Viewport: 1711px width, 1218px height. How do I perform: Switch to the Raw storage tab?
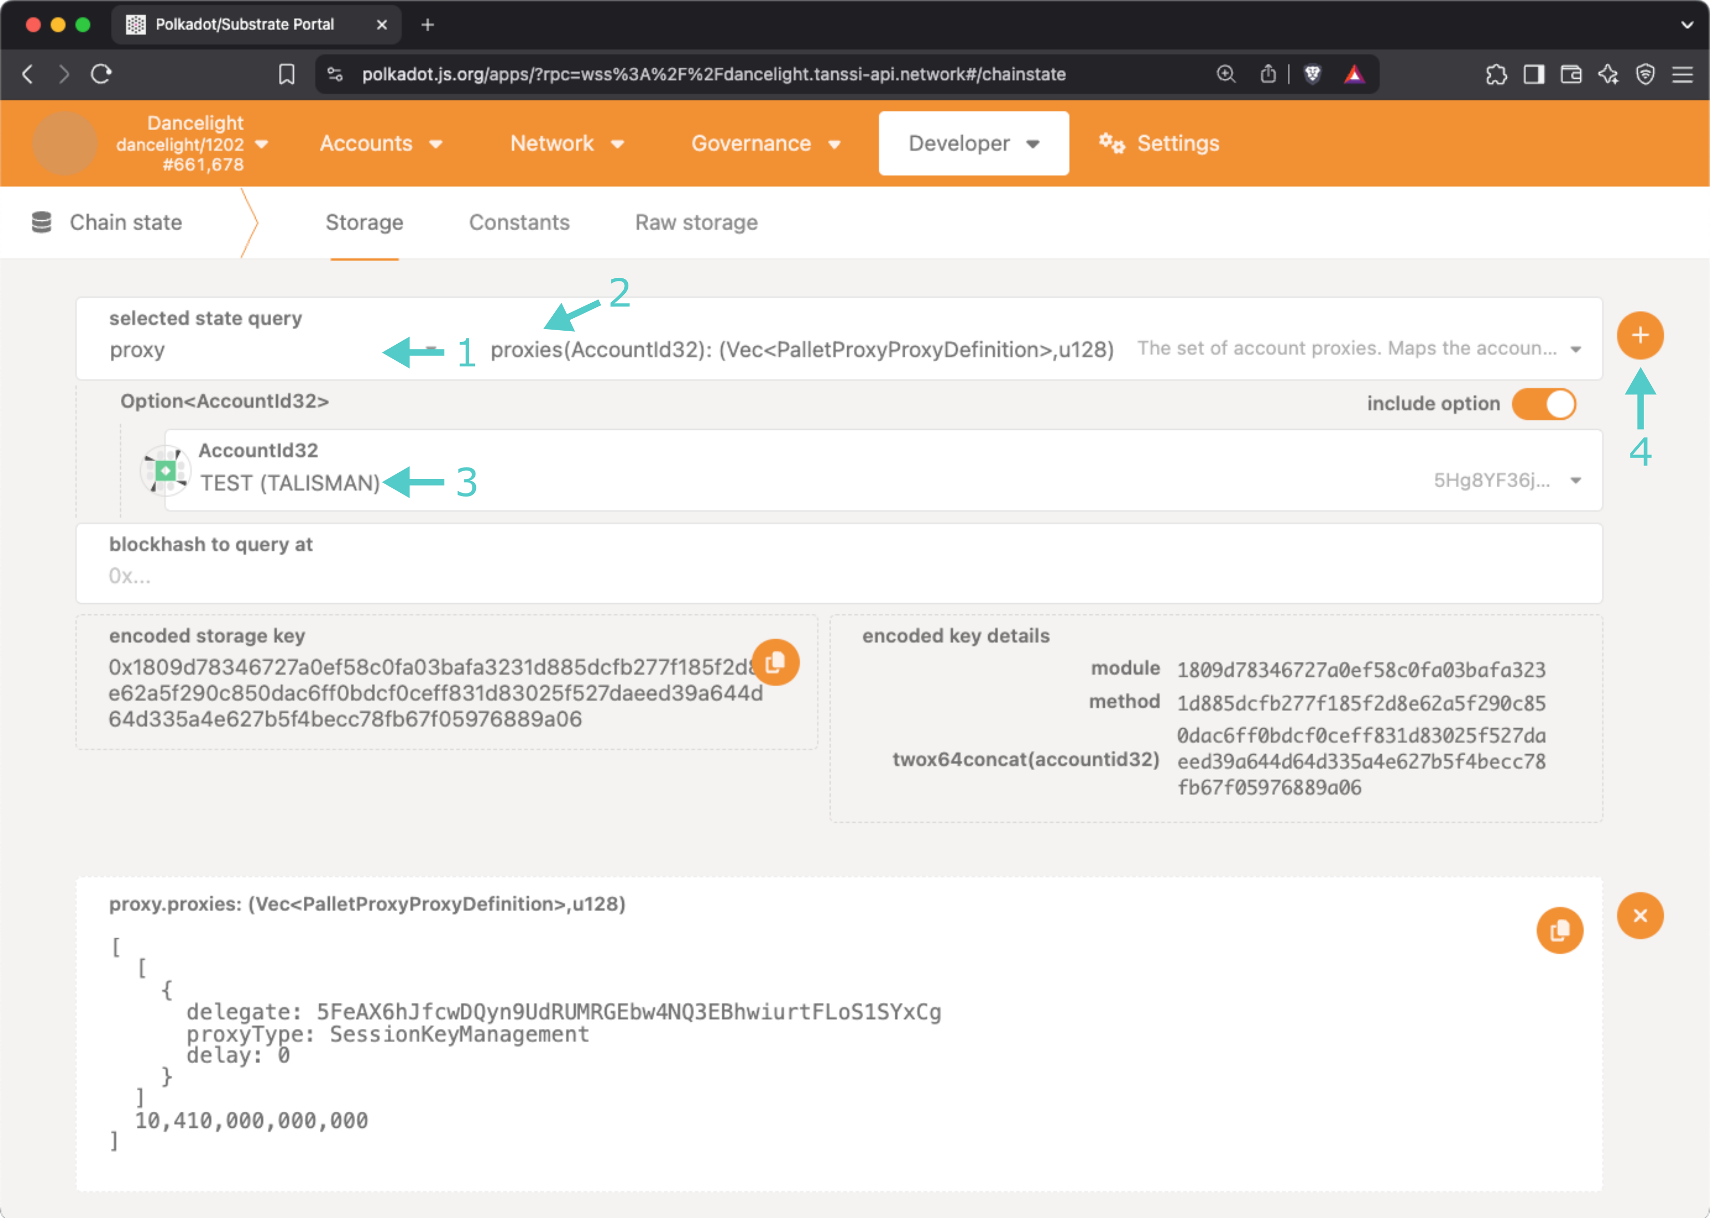(x=696, y=223)
